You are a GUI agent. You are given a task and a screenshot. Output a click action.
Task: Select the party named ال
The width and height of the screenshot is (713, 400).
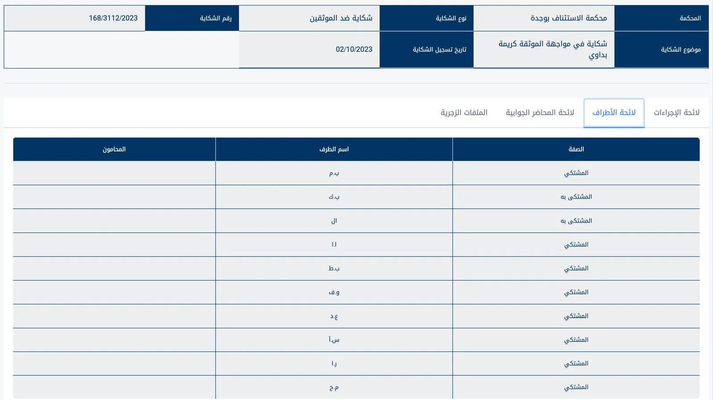pyautogui.click(x=334, y=221)
